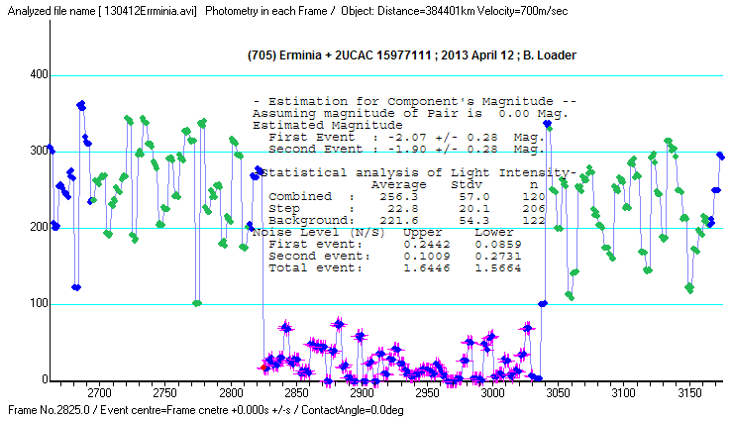Click the x-axis label 2900
Screen dimensions: 733x421
[x=362, y=392]
